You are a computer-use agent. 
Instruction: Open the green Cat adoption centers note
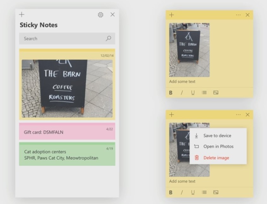[x=67, y=154]
